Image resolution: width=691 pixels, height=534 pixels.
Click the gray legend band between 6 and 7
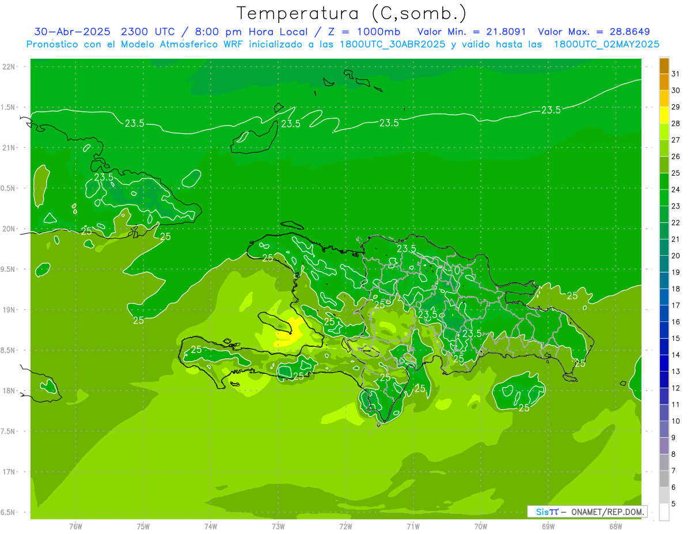664,479
